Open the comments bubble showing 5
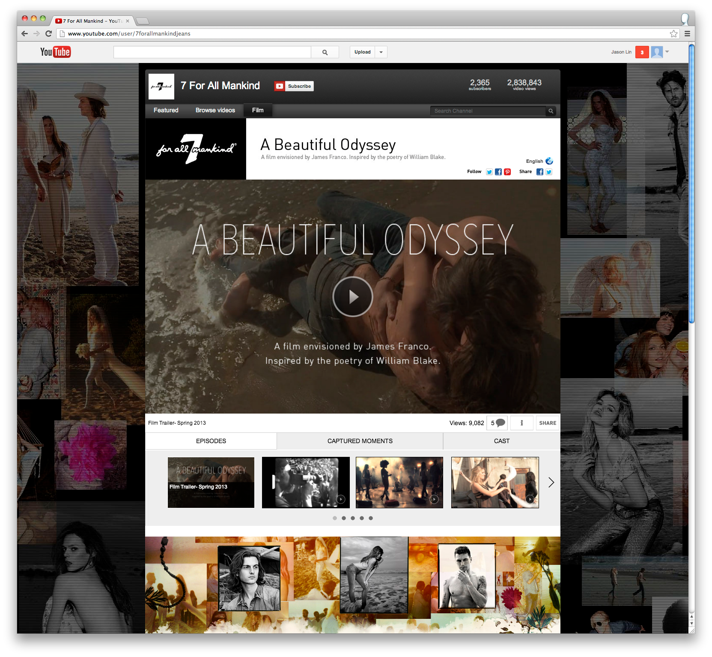712x657 pixels. pos(497,423)
